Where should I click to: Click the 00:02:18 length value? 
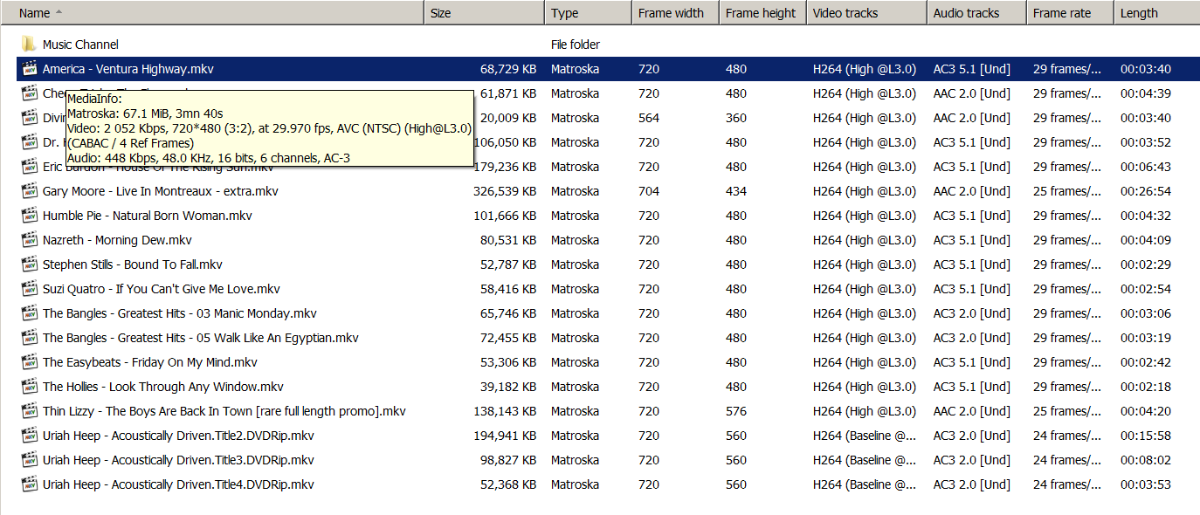pos(1146,387)
